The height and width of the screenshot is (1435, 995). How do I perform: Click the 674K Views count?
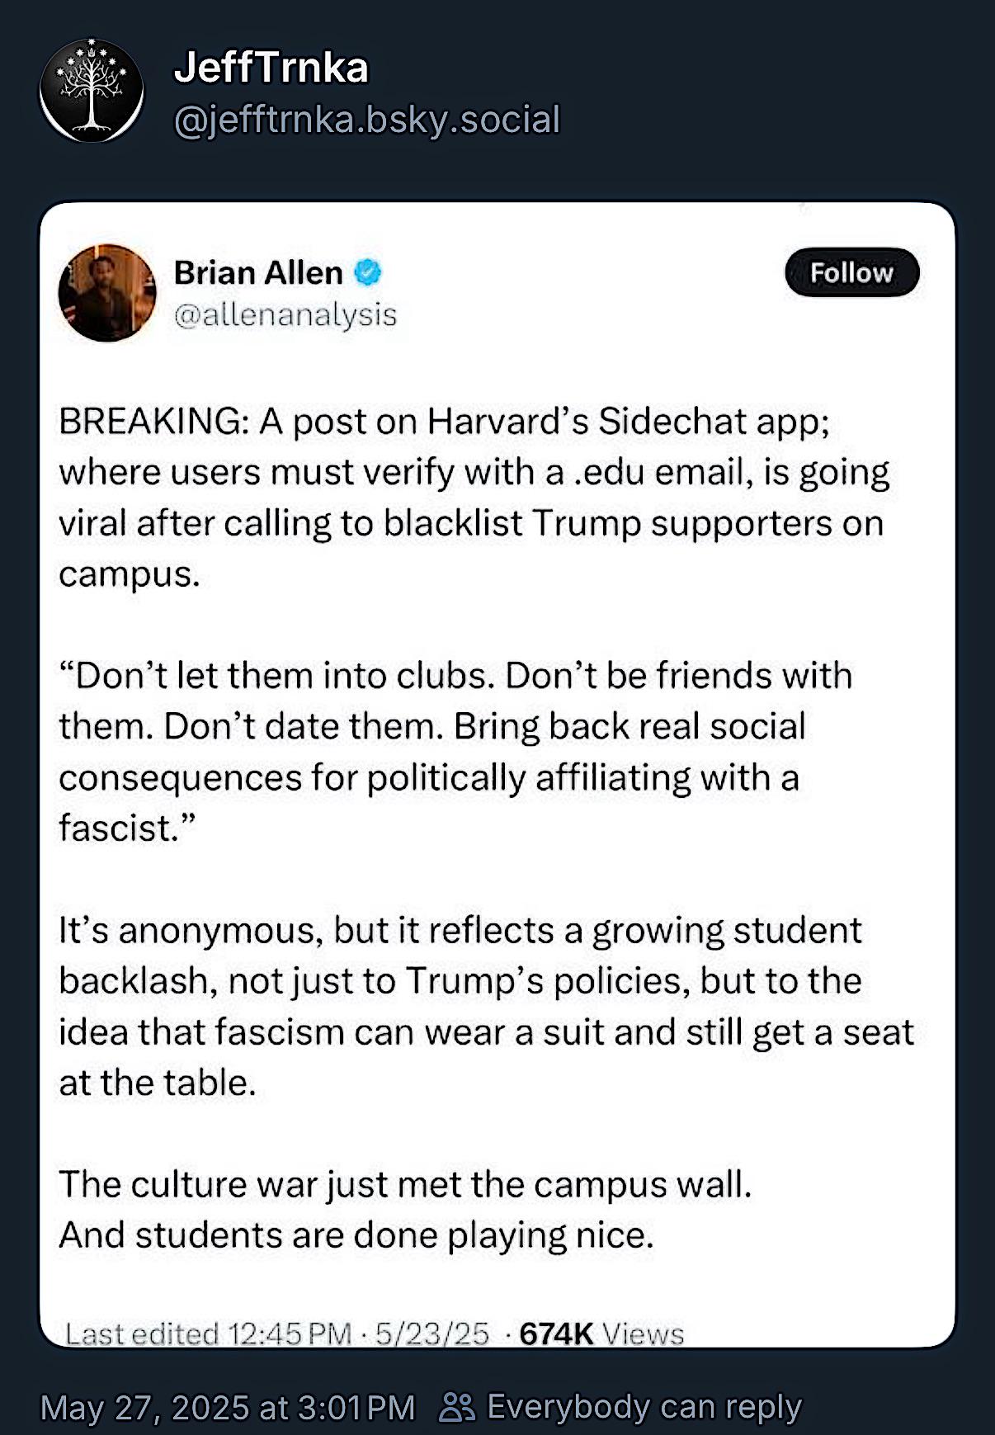(601, 1334)
